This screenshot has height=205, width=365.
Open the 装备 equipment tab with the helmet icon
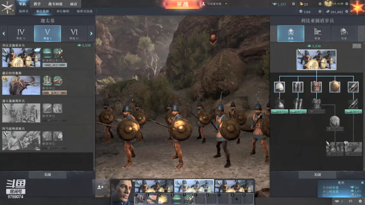(x=291, y=33)
